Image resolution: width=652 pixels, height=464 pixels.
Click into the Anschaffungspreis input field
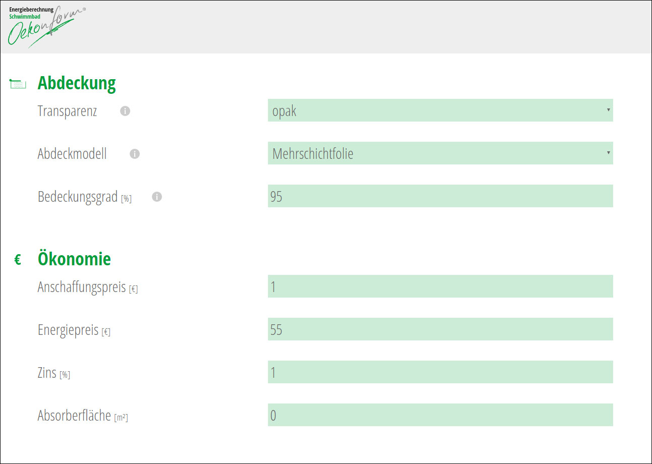[440, 286]
